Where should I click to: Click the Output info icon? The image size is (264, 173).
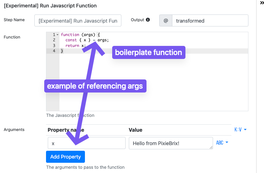point(148,20)
